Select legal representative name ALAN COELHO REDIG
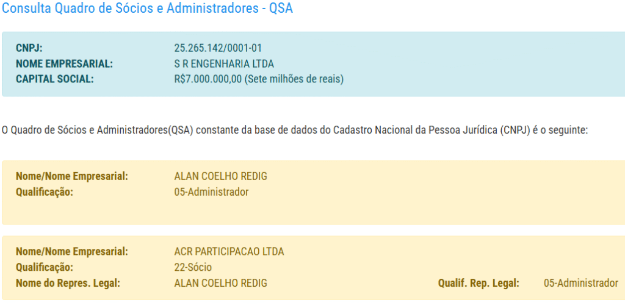The image size is (625, 305). [221, 283]
